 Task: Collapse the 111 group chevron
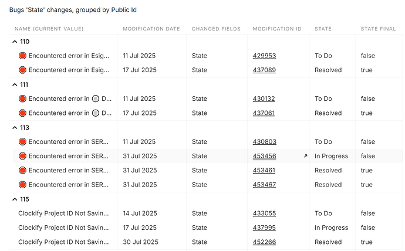click(x=15, y=84)
